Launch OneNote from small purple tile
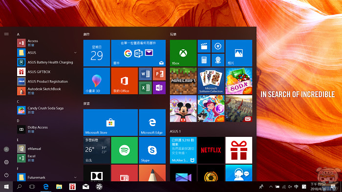This screenshot has width=342, height=192. (159, 88)
